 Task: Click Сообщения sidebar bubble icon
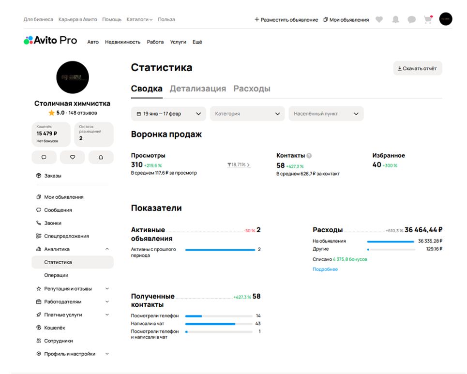click(x=39, y=210)
